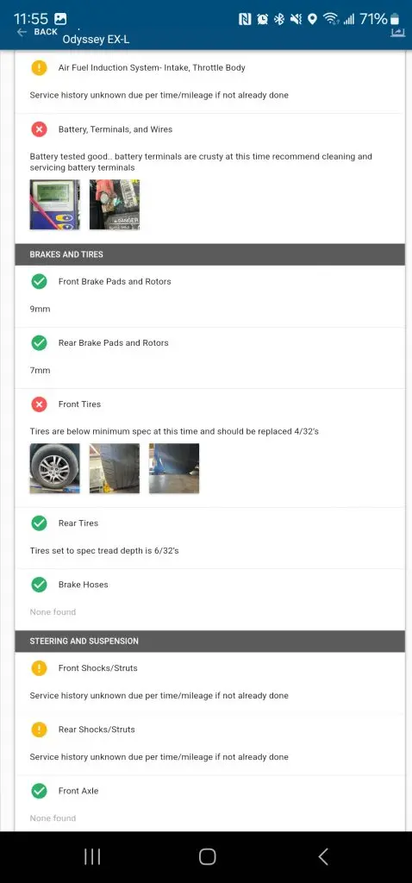The width and height of the screenshot is (412, 883).
Task: Open third front tires photo
Action: [174, 468]
